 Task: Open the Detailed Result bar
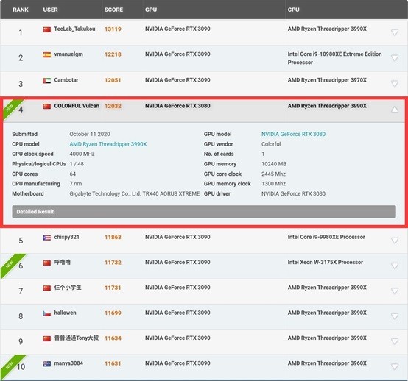204,212
